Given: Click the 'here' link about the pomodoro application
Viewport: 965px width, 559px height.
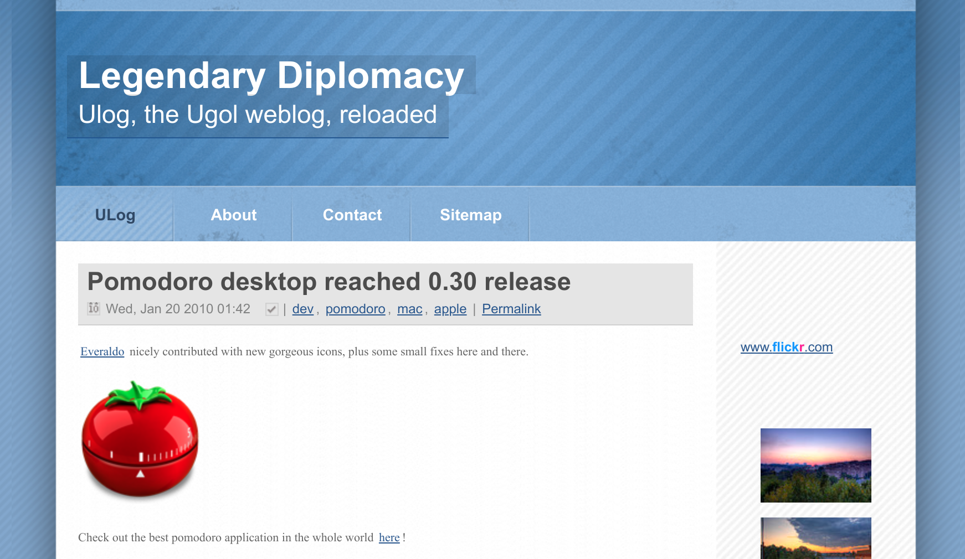Looking at the screenshot, I should point(388,537).
